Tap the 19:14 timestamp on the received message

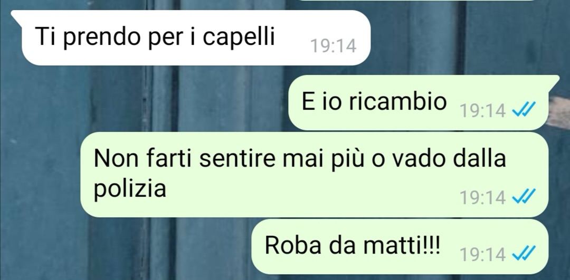click(x=334, y=46)
